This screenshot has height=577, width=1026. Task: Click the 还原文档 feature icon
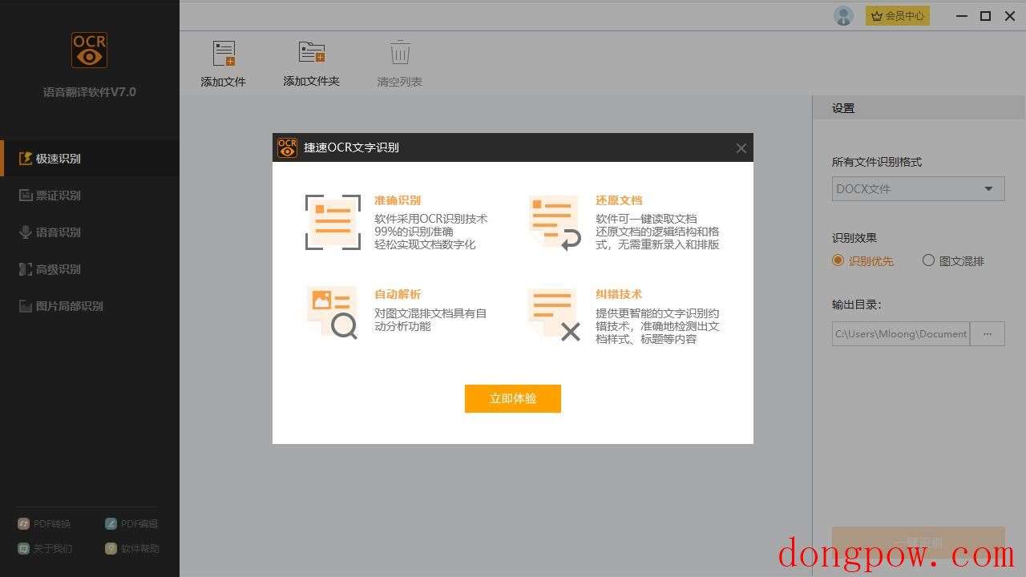(555, 222)
